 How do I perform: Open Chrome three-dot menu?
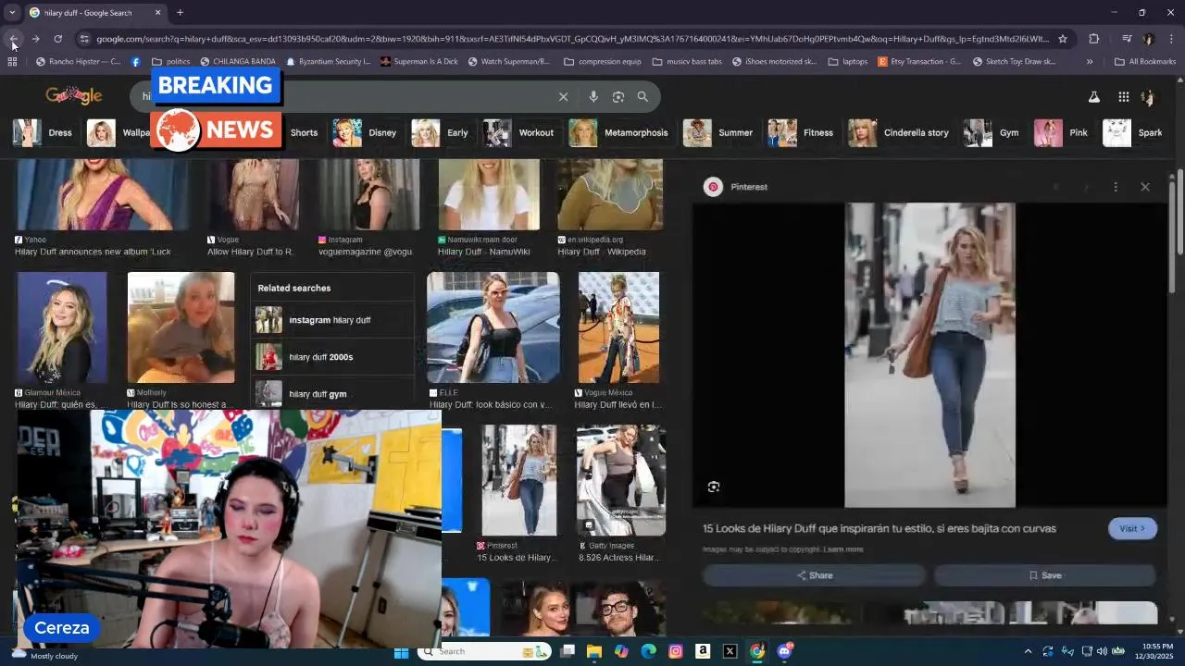point(1171,39)
